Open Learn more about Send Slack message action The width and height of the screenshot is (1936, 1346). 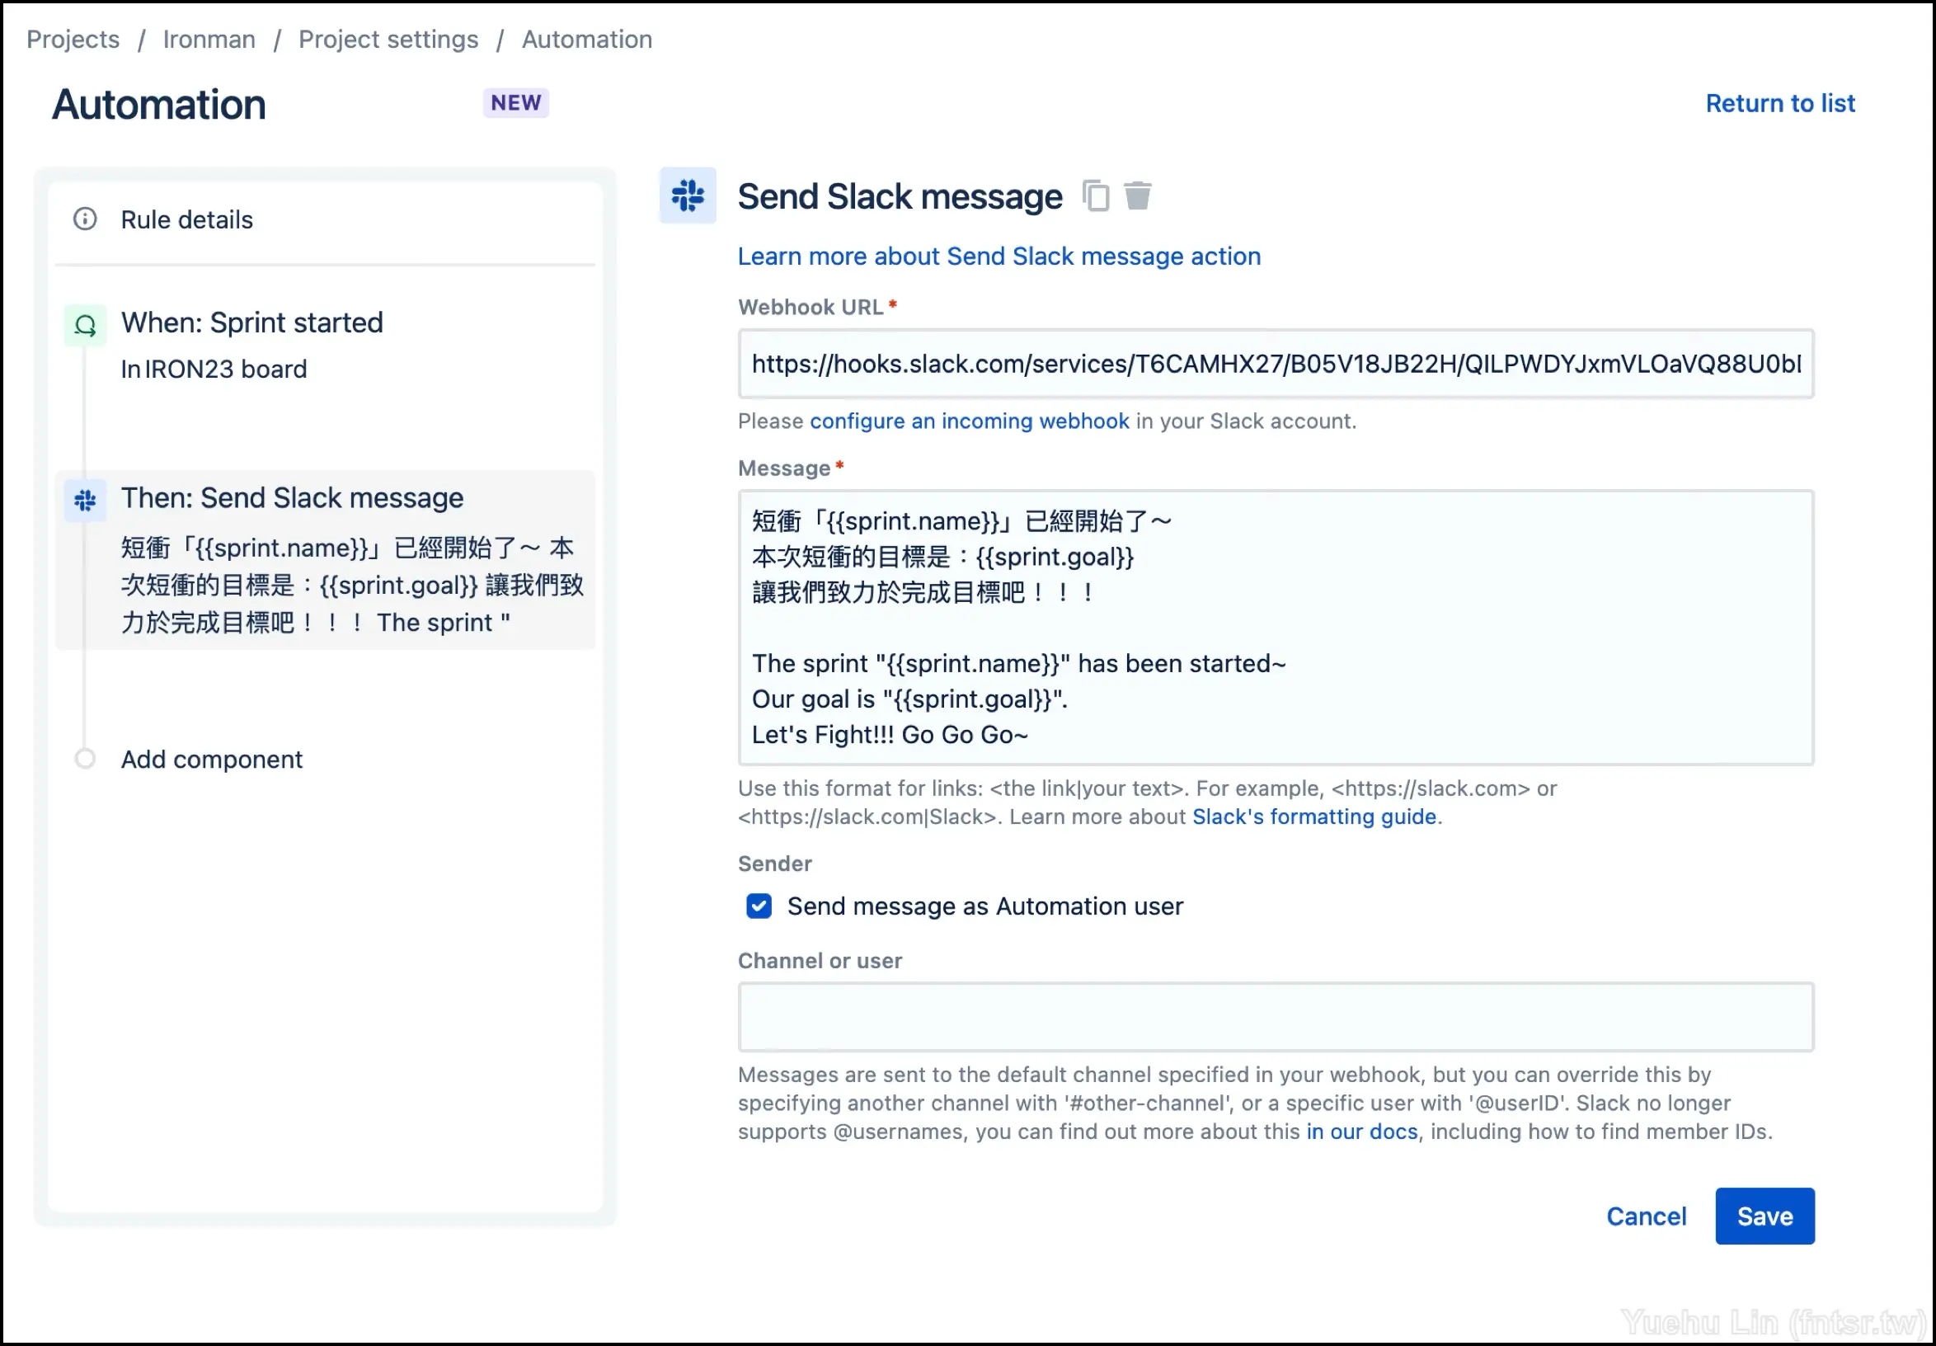pos(999,256)
